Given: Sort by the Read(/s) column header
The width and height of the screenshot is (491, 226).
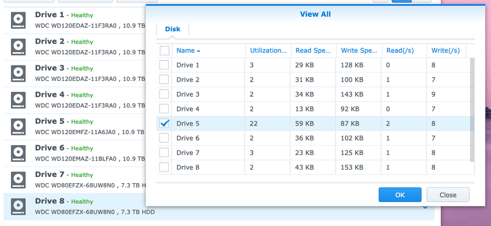Looking at the screenshot, I should [404, 51].
